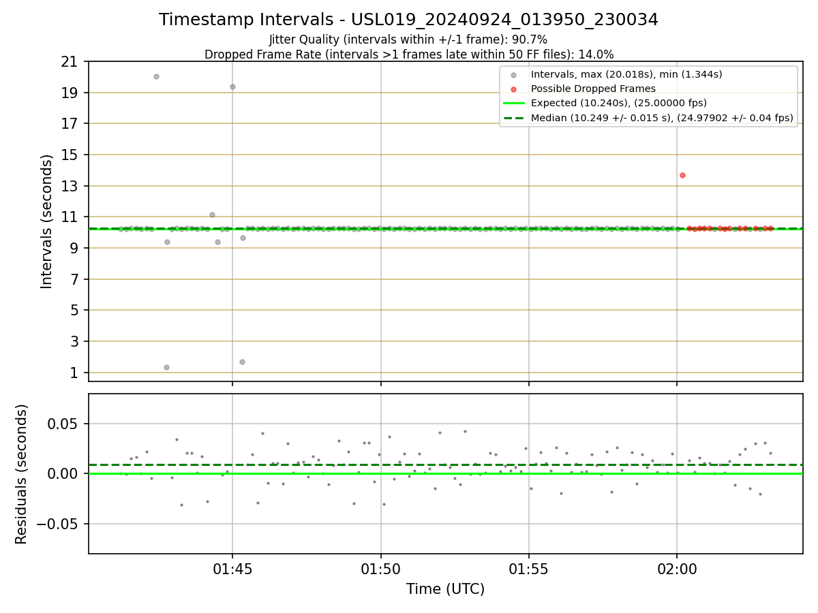The width and height of the screenshot is (818, 613).
Task: Click the '01:50' x-axis tick label
Action: pyautogui.click(x=380, y=568)
